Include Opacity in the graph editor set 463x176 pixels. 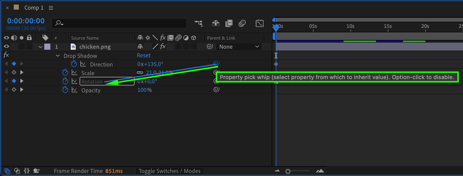74,90
